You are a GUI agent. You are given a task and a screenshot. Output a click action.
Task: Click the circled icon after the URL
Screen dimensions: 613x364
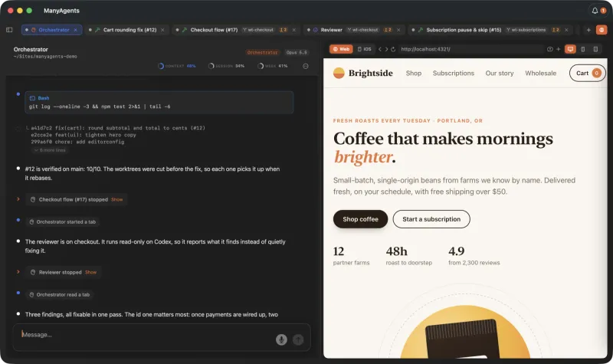550,49
